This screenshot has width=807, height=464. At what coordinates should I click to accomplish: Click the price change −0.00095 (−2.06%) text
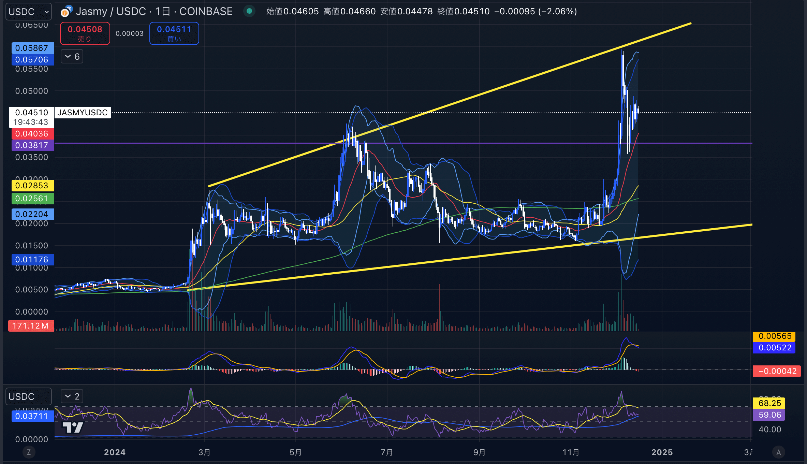(x=535, y=11)
